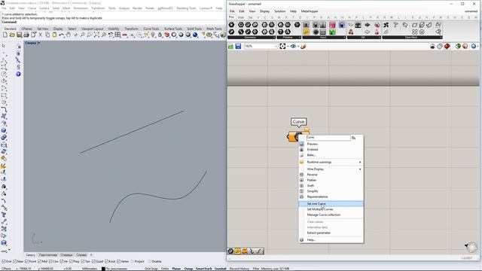Click the Curve name field in context menu
This screenshot has height=271, width=482.
click(328, 138)
